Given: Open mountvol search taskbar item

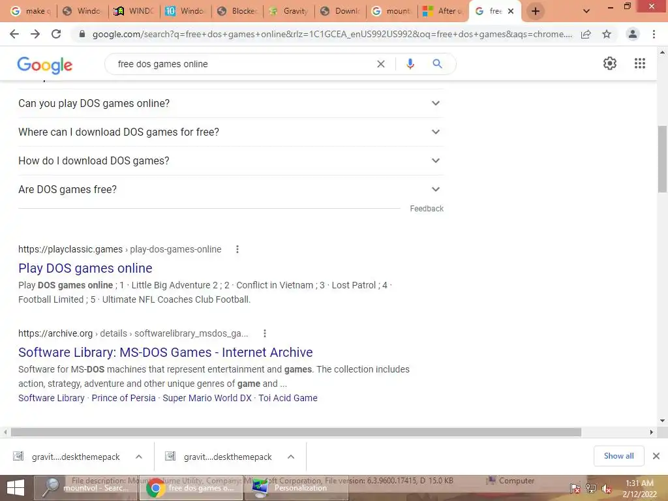Looking at the screenshot, I should pyautogui.click(x=85, y=488).
